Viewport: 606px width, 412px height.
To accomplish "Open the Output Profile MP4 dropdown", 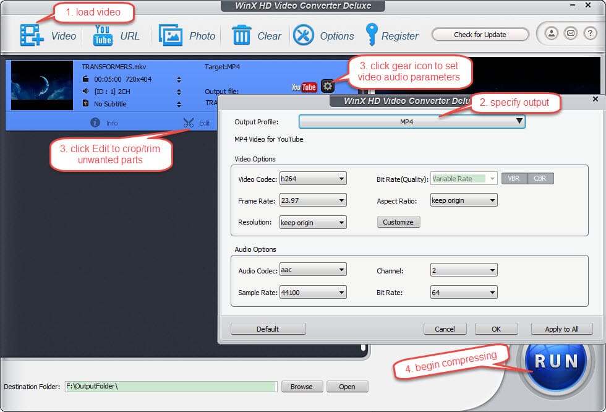I will [412, 122].
